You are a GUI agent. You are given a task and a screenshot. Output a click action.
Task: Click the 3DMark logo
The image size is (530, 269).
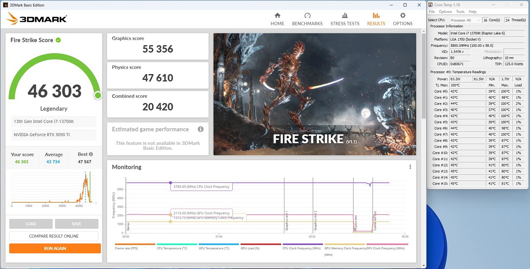pos(37,19)
